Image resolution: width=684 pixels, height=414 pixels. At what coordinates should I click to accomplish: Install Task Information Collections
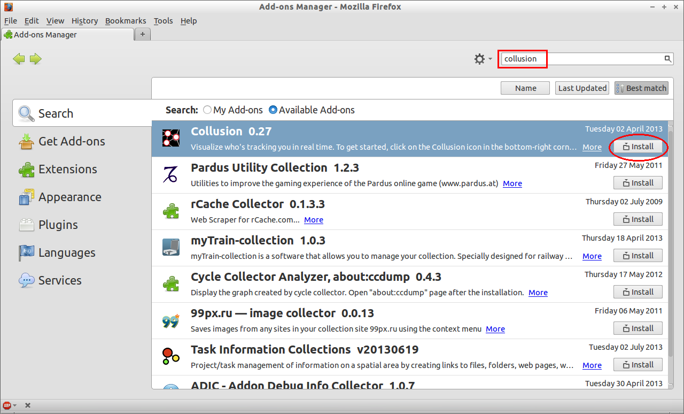(x=638, y=365)
